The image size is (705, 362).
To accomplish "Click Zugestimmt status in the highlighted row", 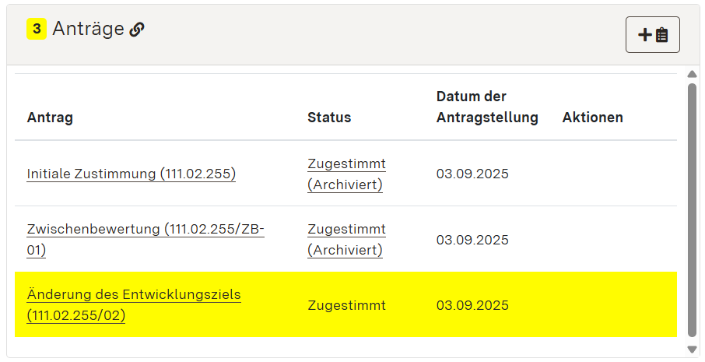I will [346, 305].
